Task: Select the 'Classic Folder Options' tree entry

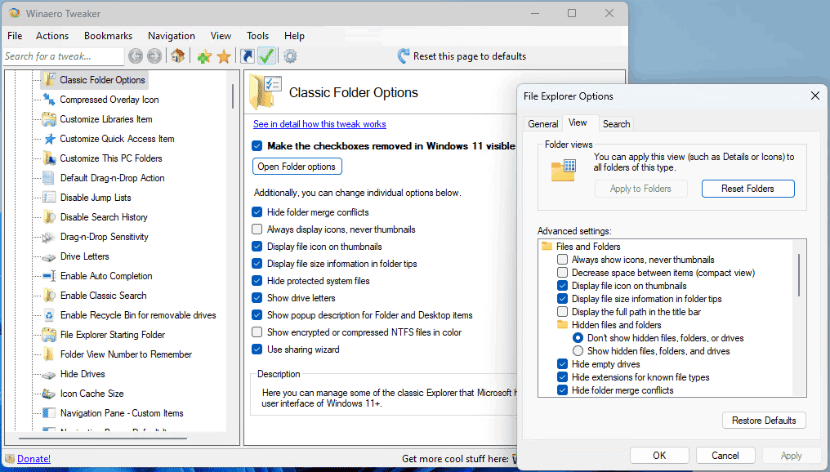Action: point(102,80)
